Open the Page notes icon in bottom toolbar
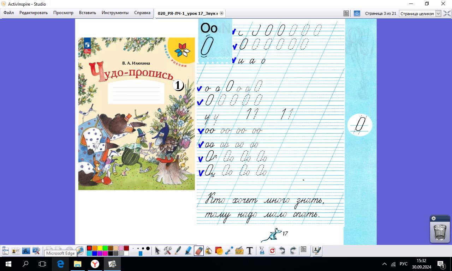This screenshot has width=452, height=271. click(303, 249)
